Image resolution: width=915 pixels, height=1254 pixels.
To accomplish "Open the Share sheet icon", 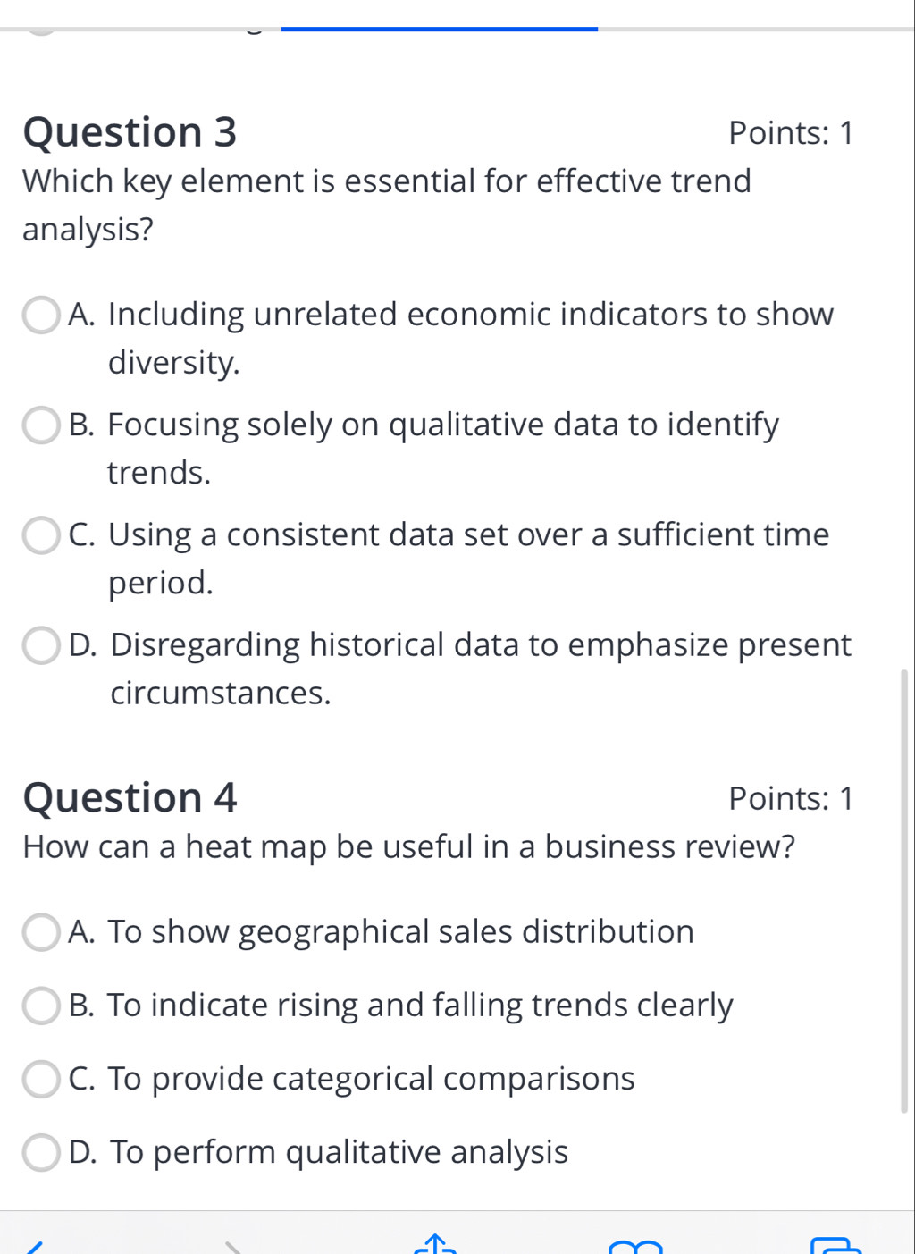I will [435, 1244].
